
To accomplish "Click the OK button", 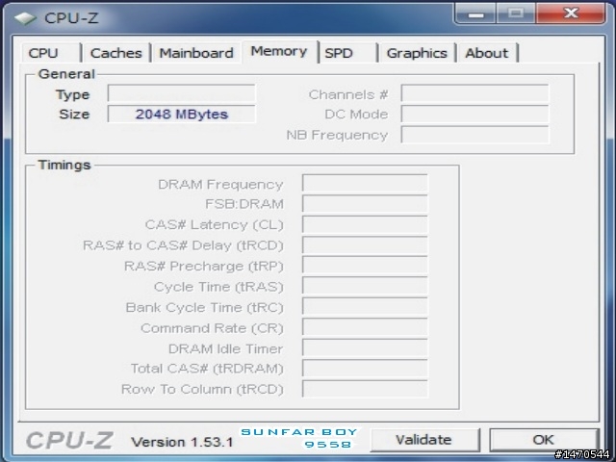I will 543,440.
